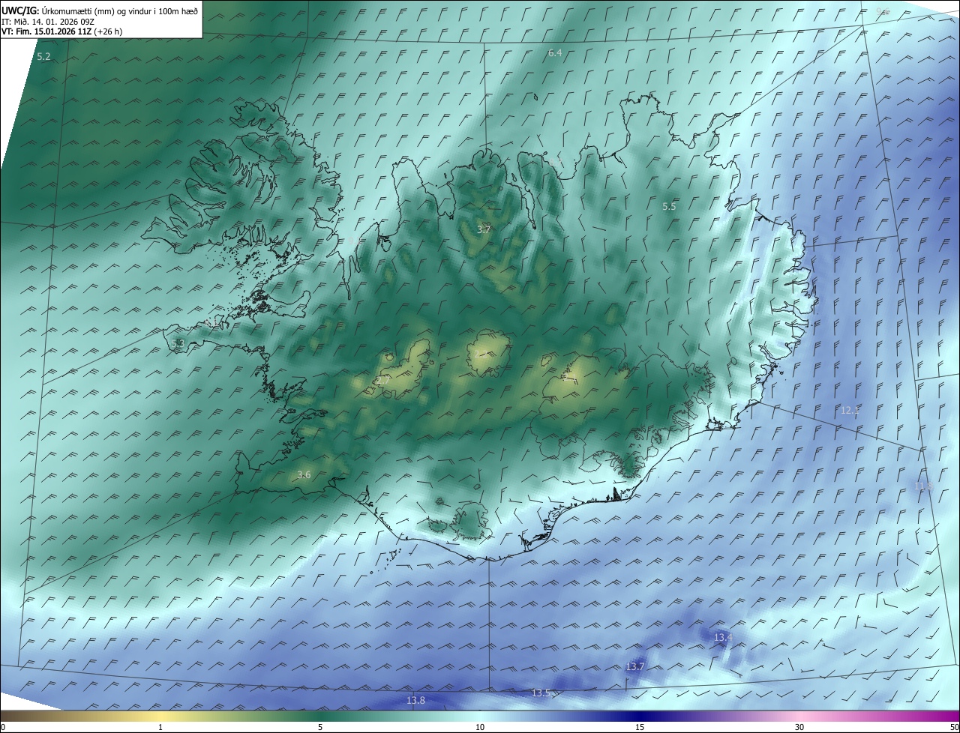Click the 6.4 value label on the map
960x733 pixels.
(555, 53)
